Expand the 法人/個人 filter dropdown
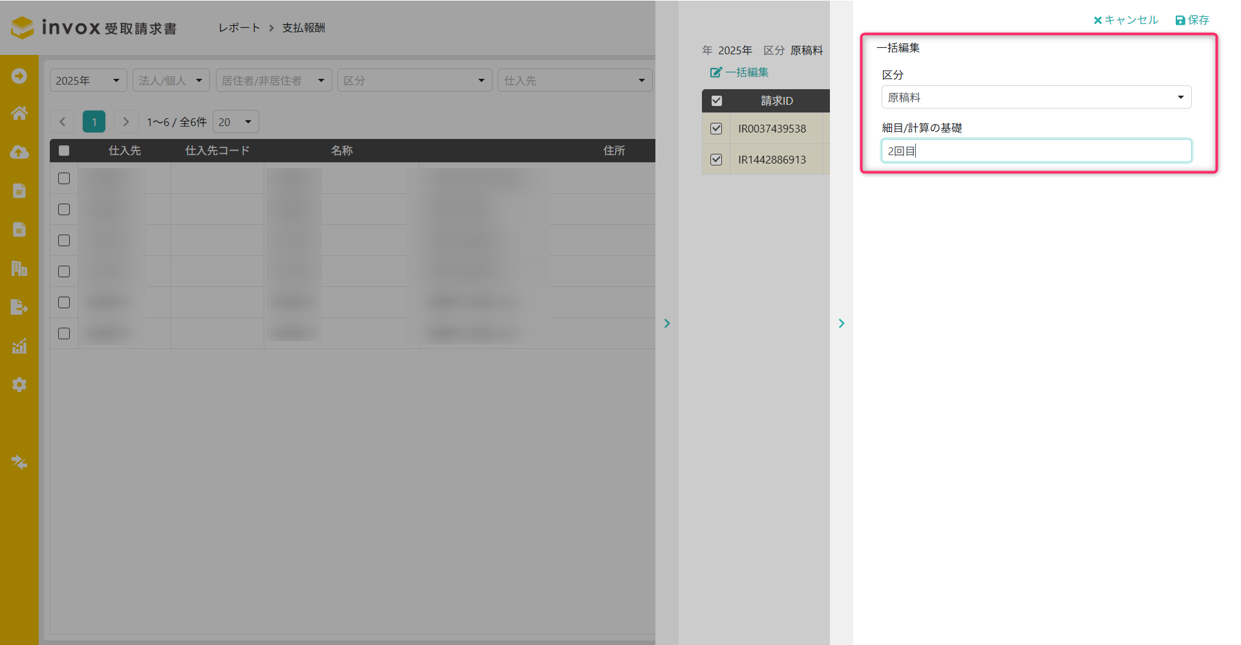 click(x=171, y=81)
